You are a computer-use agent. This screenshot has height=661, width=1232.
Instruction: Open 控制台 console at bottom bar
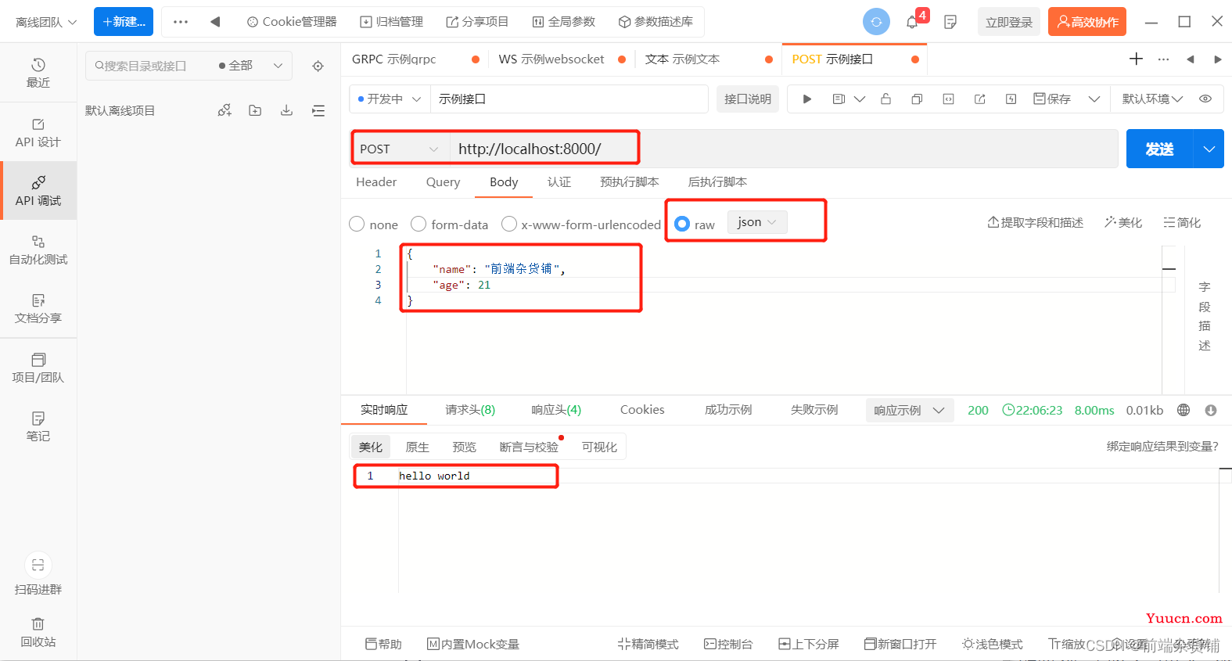728,644
